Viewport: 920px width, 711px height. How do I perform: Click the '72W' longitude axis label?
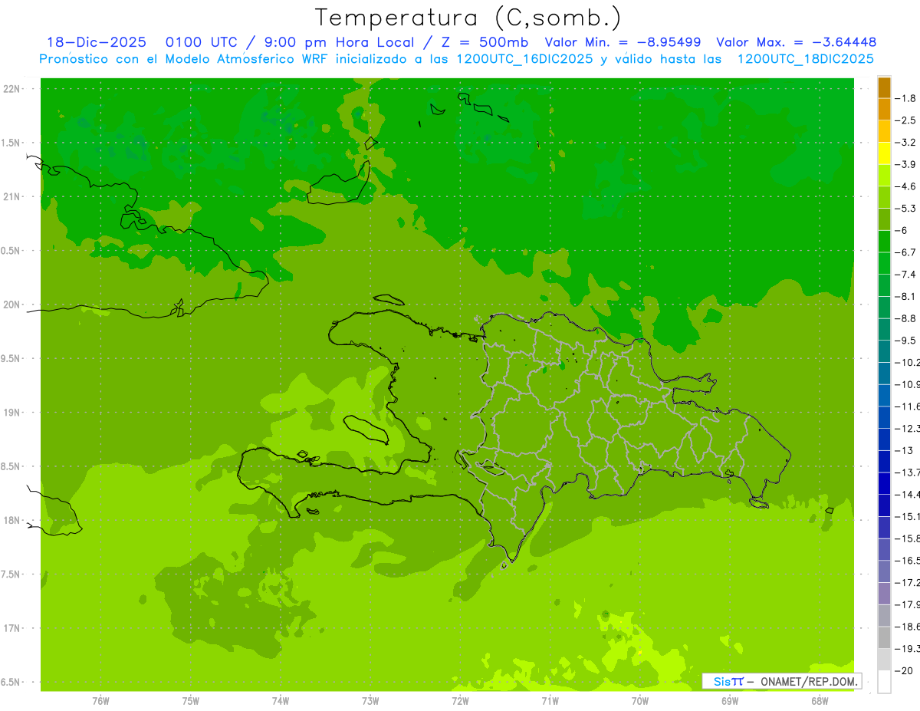[460, 700]
